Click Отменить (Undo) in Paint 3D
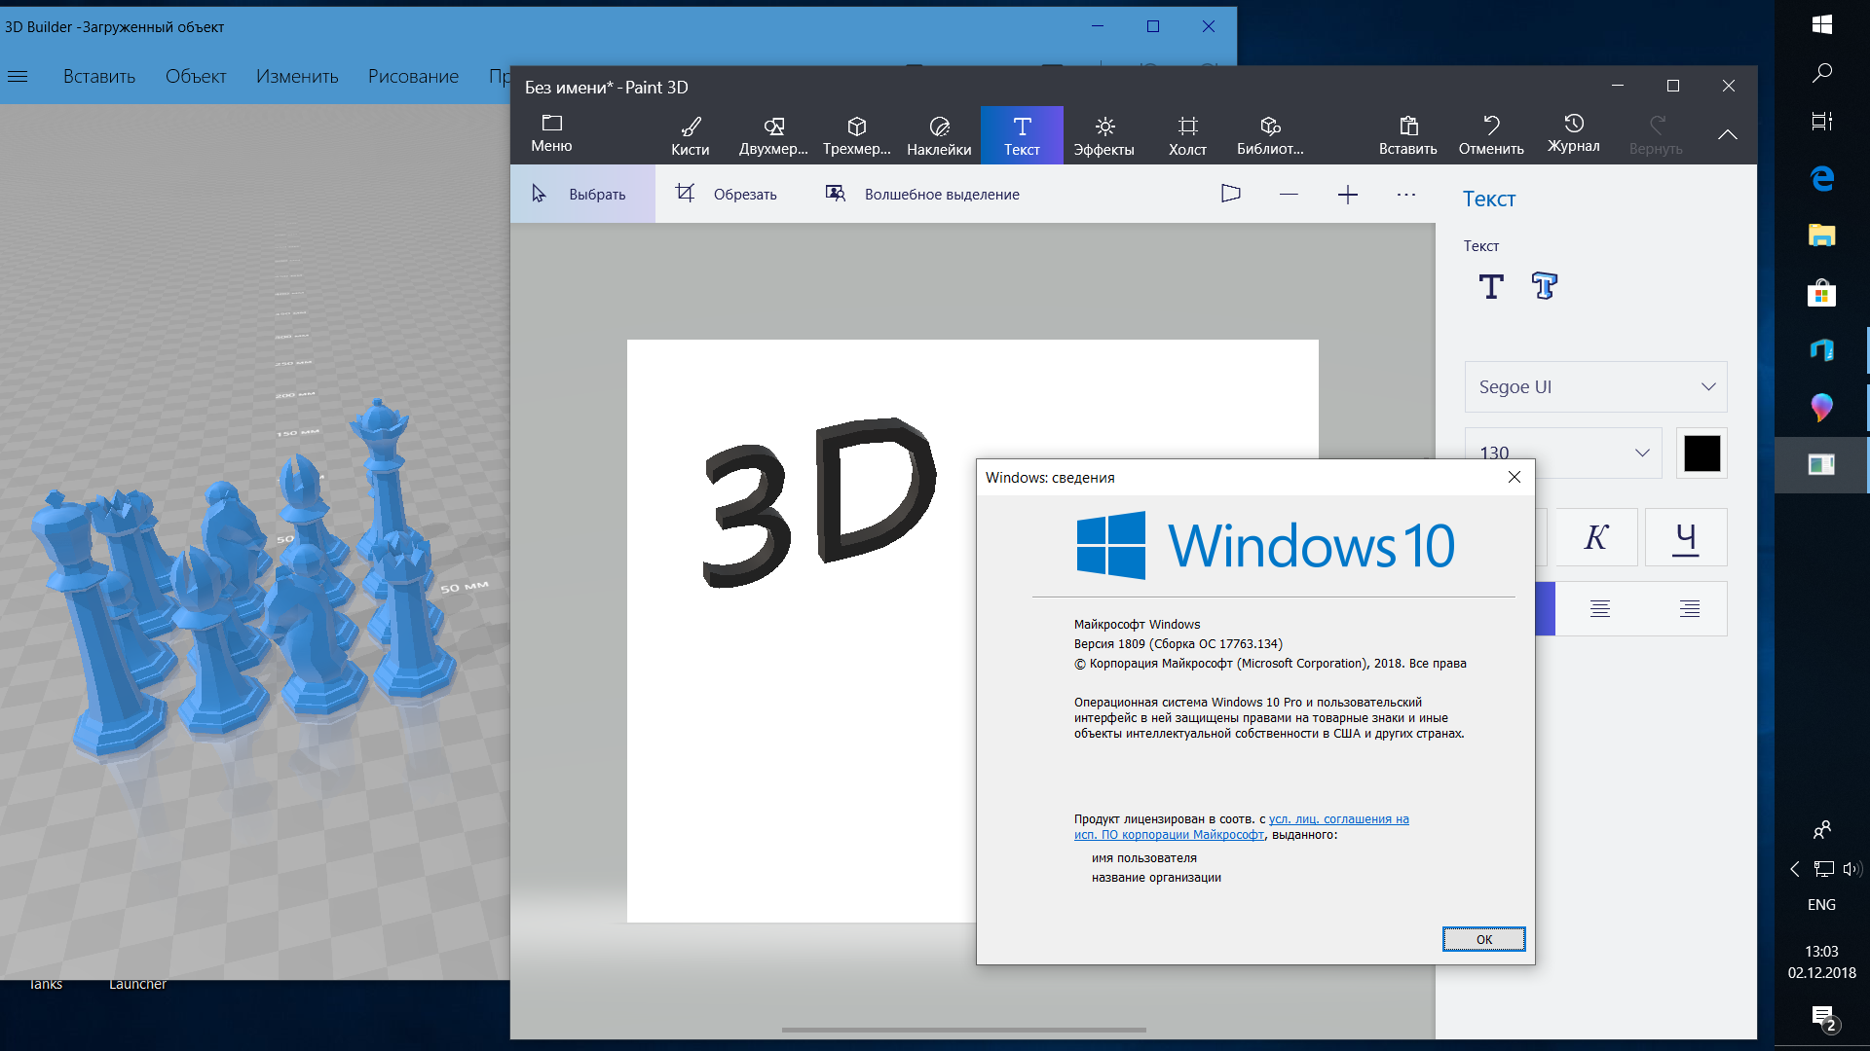 point(1491,135)
